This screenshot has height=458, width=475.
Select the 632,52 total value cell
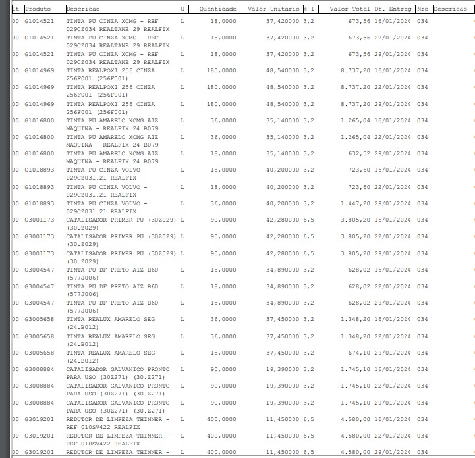(x=358, y=153)
